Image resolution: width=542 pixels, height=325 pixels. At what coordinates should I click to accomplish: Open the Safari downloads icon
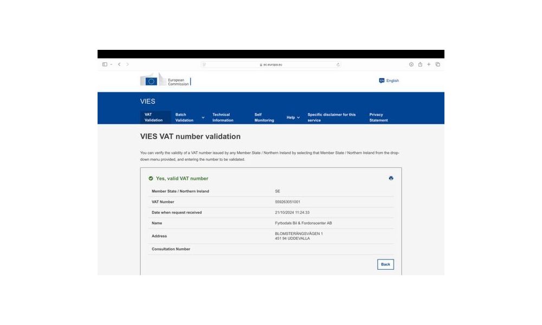click(x=411, y=64)
